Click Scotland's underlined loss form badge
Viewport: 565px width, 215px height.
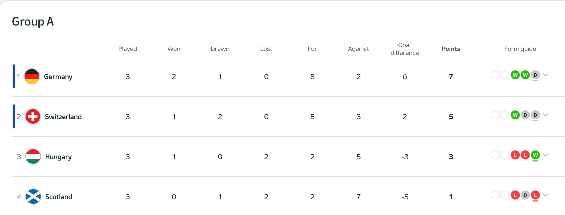click(535, 195)
